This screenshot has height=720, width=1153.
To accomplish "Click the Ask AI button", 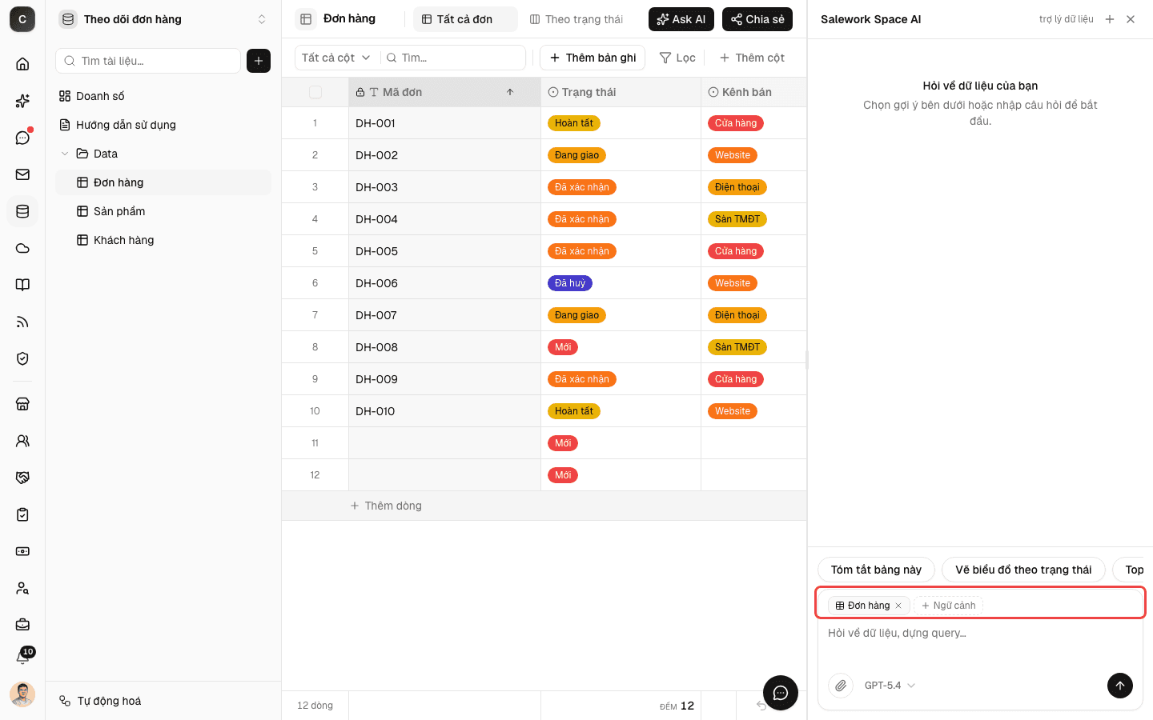I will pyautogui.click(x=681, y=19).
